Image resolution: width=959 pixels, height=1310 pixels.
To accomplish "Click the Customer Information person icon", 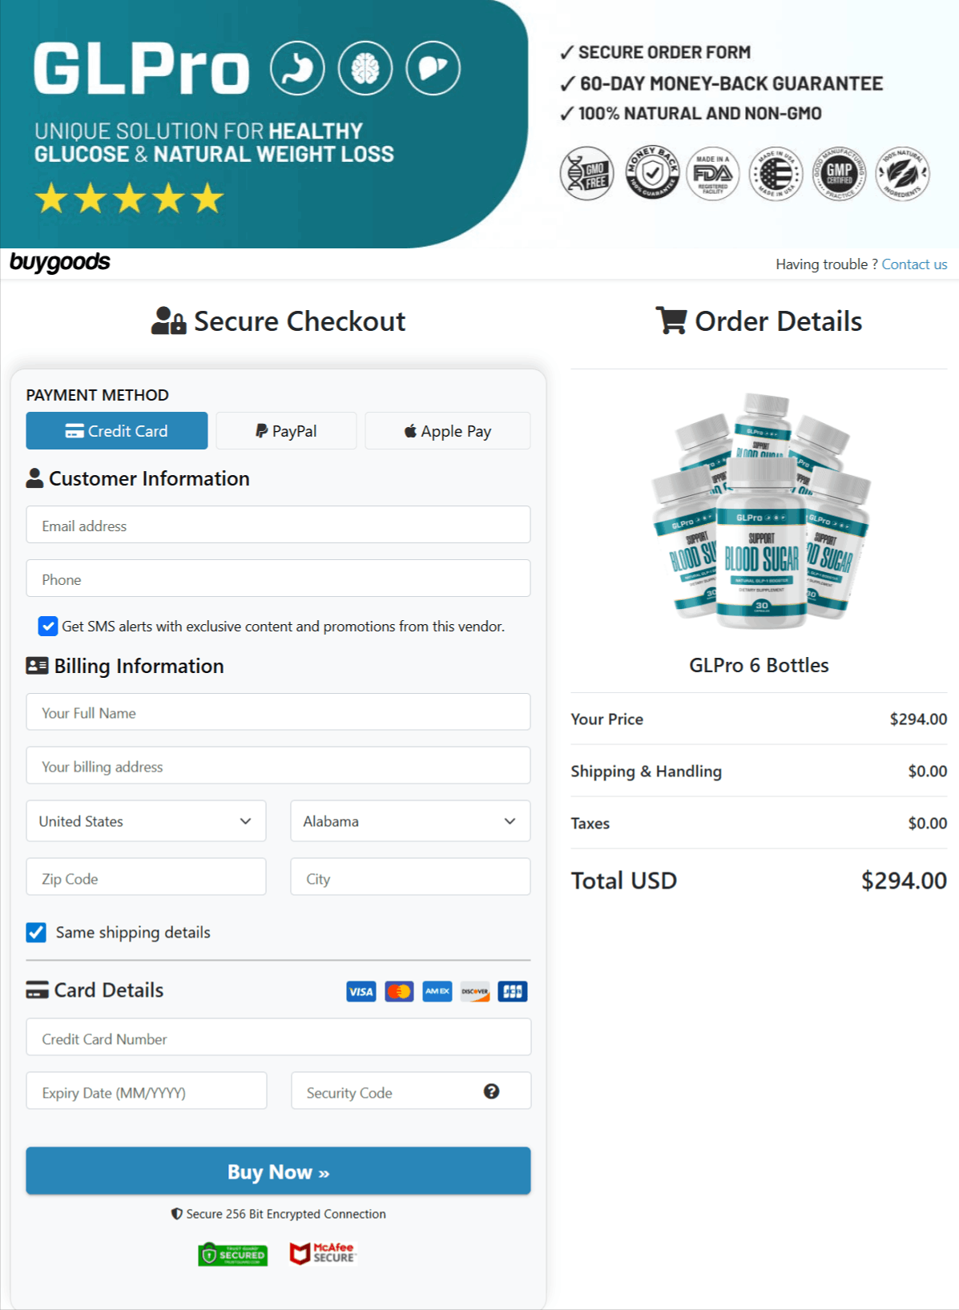I will click(34, 478).
